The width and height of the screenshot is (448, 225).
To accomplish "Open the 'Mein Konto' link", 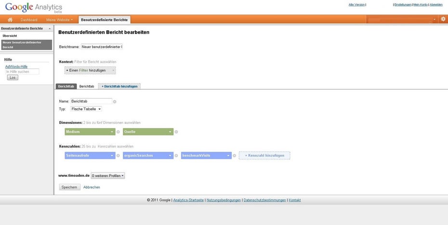I will tap(420, 4).
